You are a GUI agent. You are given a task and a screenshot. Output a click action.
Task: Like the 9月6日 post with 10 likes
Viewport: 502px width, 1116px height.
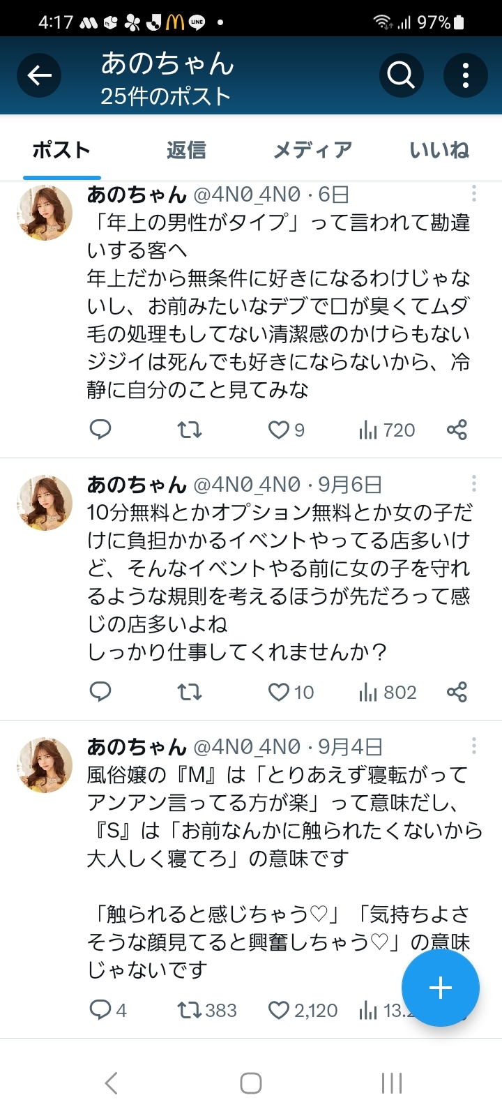tap(279, 692)
